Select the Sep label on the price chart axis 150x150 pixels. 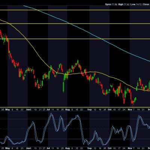(89, 109)
